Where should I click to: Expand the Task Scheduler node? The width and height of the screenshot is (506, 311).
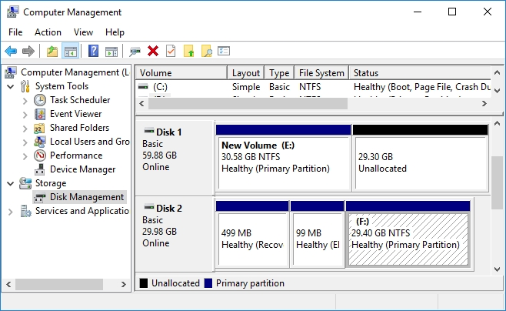25,100
